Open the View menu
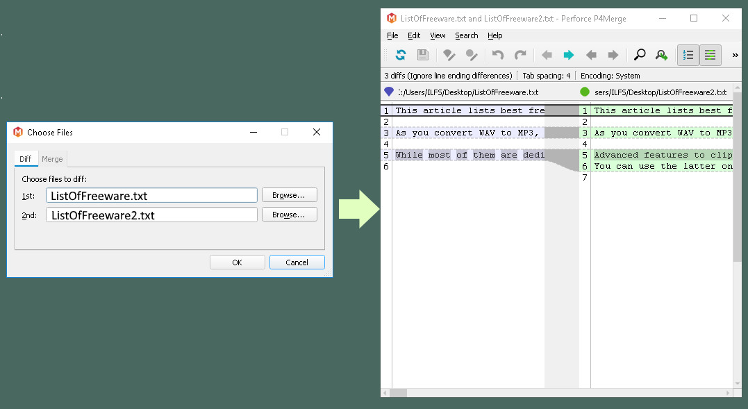The image size is (748, 409). click(x=438, y=35)
